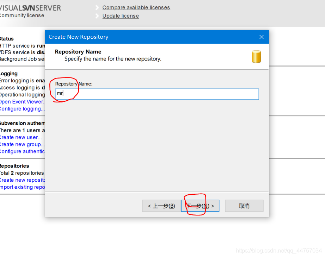Image resolution: width=325 pixels, height=257 pixels.
Task: Click the VisualSVN Server logo text
Action: pyautogui.click(x=30, y=8)
